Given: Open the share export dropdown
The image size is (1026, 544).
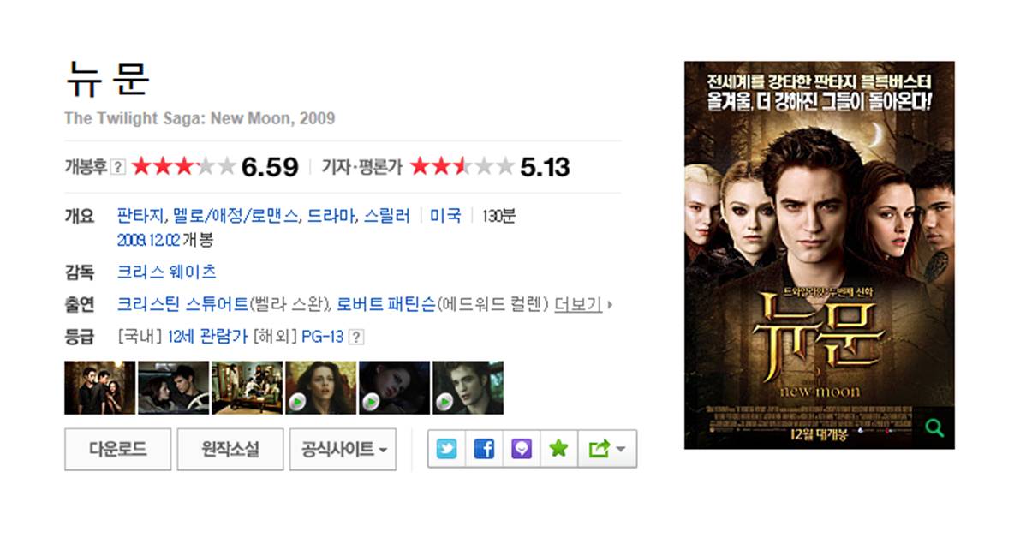Looking at the screenshot, I should pos(607,449).
